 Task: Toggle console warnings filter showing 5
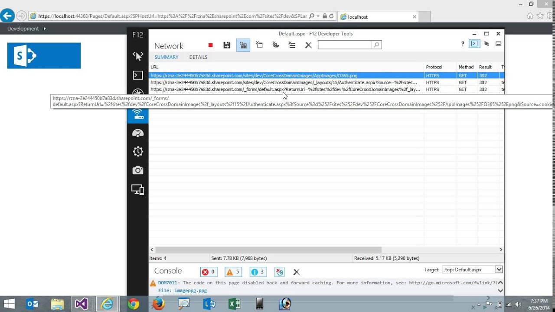[233, 272]
